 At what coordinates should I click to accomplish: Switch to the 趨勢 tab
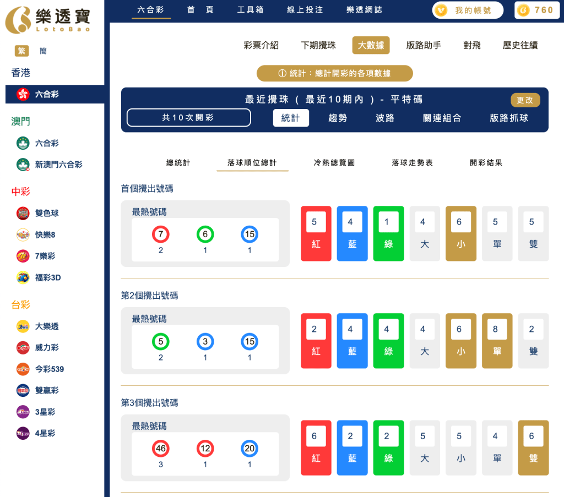[x=337, y=118]
